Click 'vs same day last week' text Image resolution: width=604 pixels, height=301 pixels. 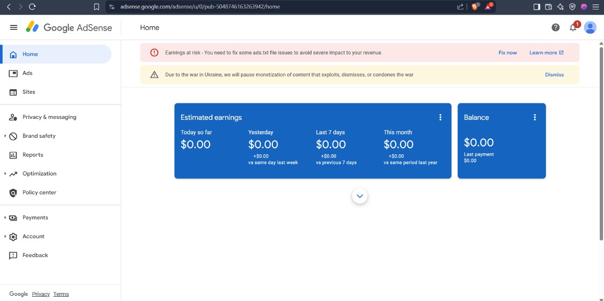click(x=273, y=162)
